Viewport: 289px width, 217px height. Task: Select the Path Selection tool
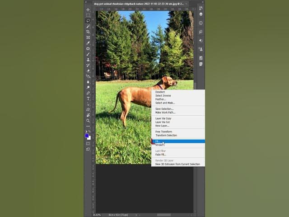pyautogui.click(x=88, y=104)
